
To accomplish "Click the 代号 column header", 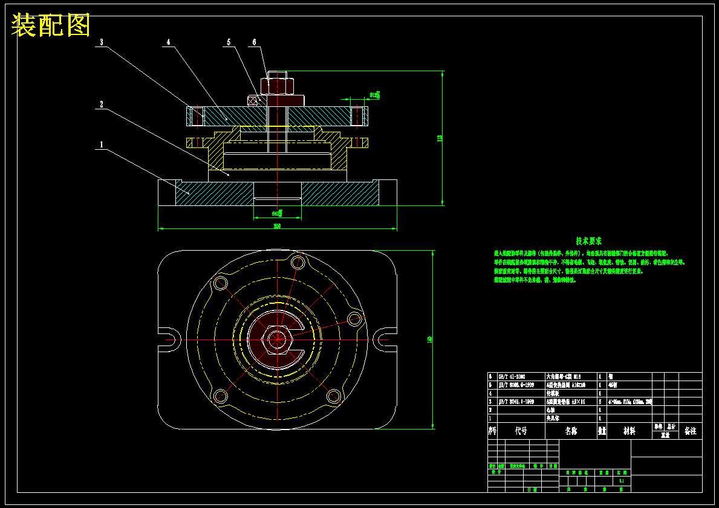I will pos(521,431).
